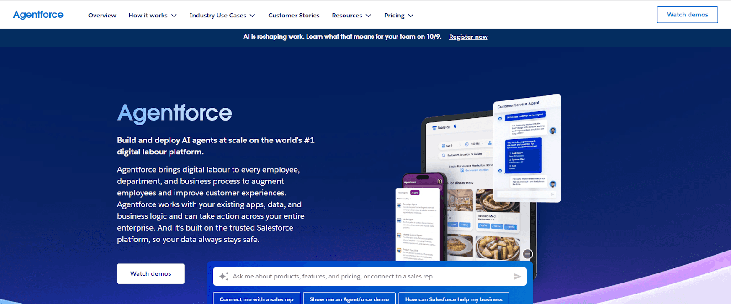Focus the Ask me about products field
The height and width of the screenshot is (304, 731).
370,276
